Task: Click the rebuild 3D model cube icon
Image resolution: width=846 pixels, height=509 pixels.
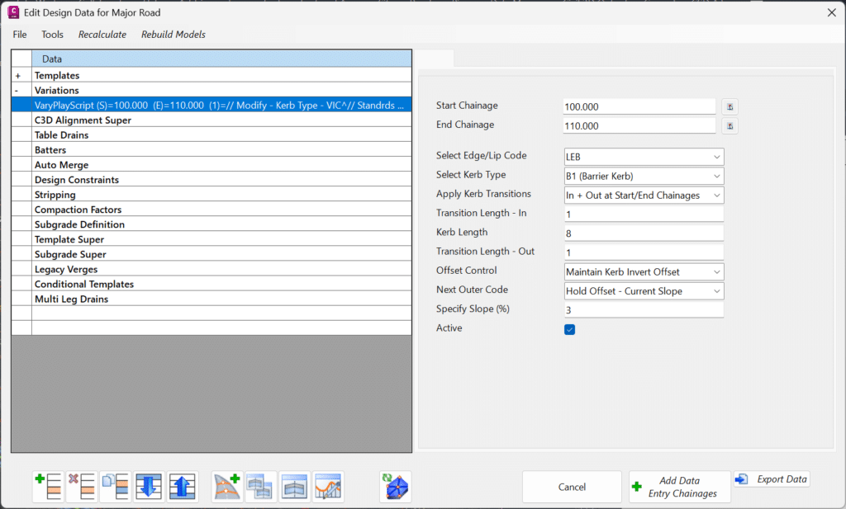Action: 396,487
